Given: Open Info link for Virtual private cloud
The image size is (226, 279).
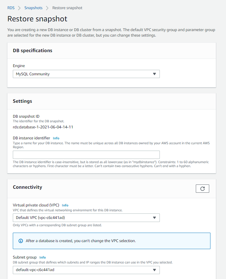Looking at the screenshot, I should click(x=65, y=205).
